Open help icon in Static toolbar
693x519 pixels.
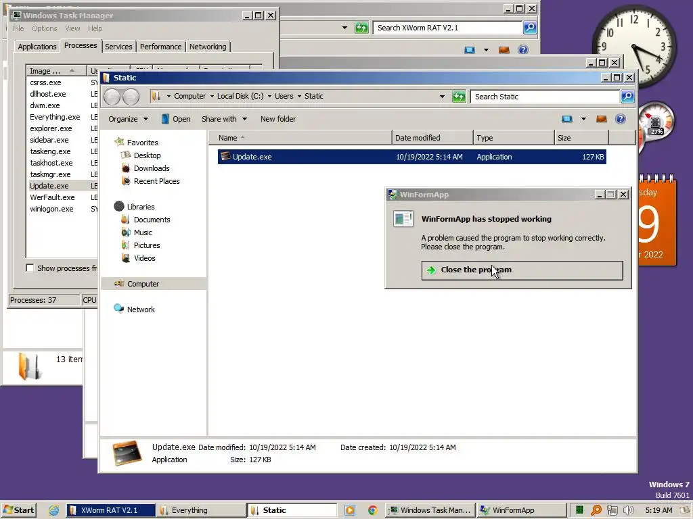pos(621,119)
